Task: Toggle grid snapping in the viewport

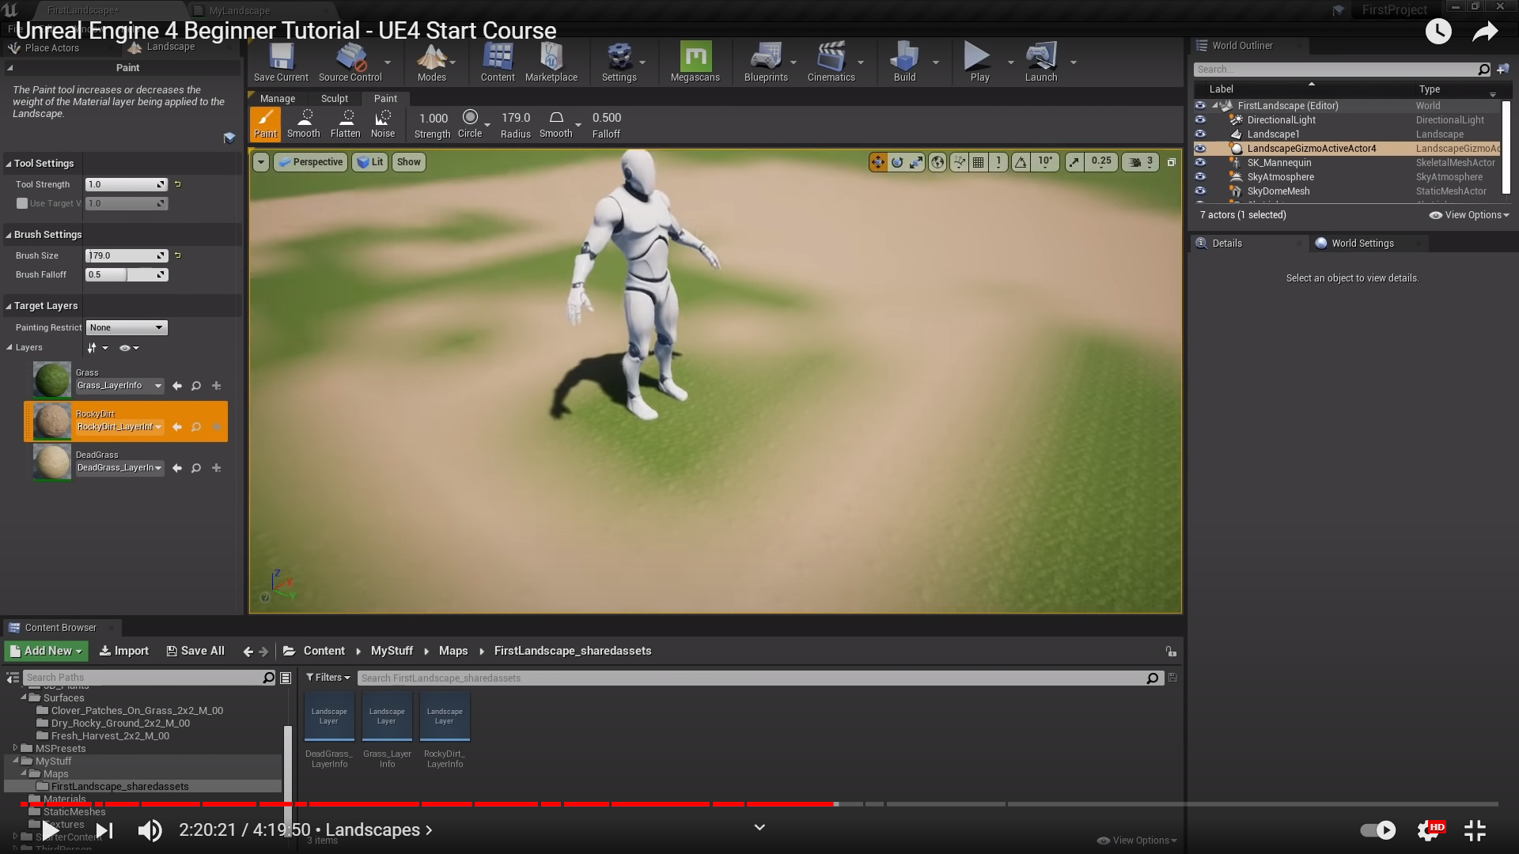Action: click(979, 162)
